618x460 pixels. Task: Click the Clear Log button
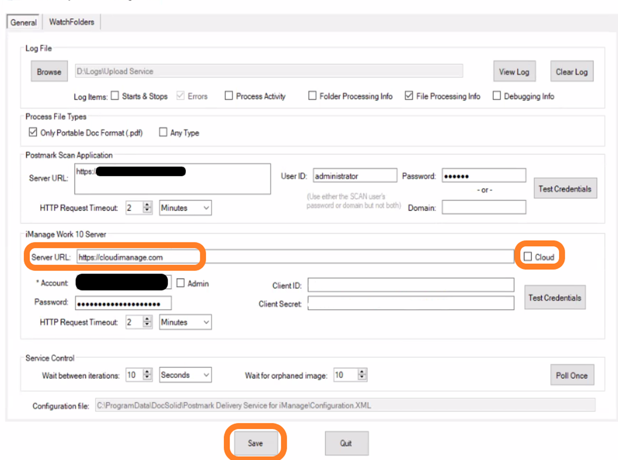click(x=572, y=72)
